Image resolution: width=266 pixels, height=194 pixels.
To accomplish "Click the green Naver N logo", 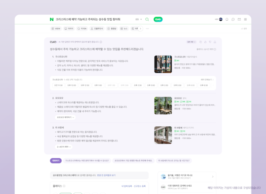I will coord(52,19).
